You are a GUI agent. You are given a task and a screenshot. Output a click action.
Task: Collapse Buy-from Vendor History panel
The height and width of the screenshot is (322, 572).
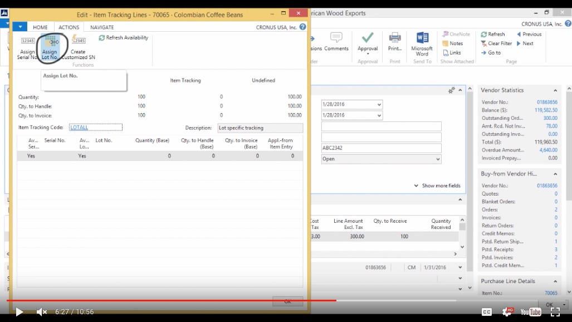point(555,174)
